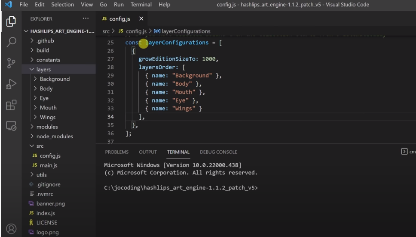Click the logo.png image file icon
The height and width of the screenshot is (237, 416).
coord(31,232)
